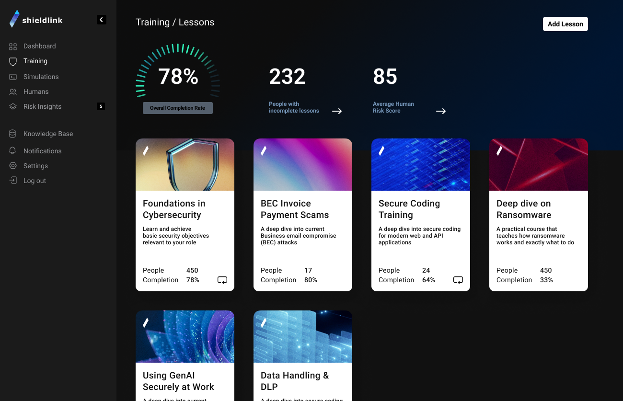
Task: Click the Ransomware card description text
Action: (x=535, y=236)
